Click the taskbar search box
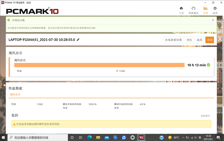 [38, 138]
